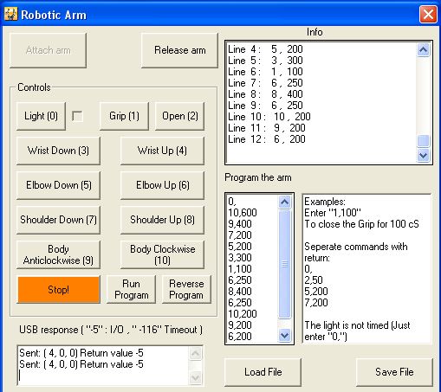Screen dimensions: 441x392
Task: Open the Load File dialog
Action: [263, 372]
